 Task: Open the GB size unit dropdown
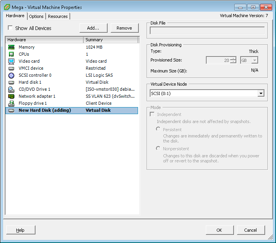coord(255,60)
